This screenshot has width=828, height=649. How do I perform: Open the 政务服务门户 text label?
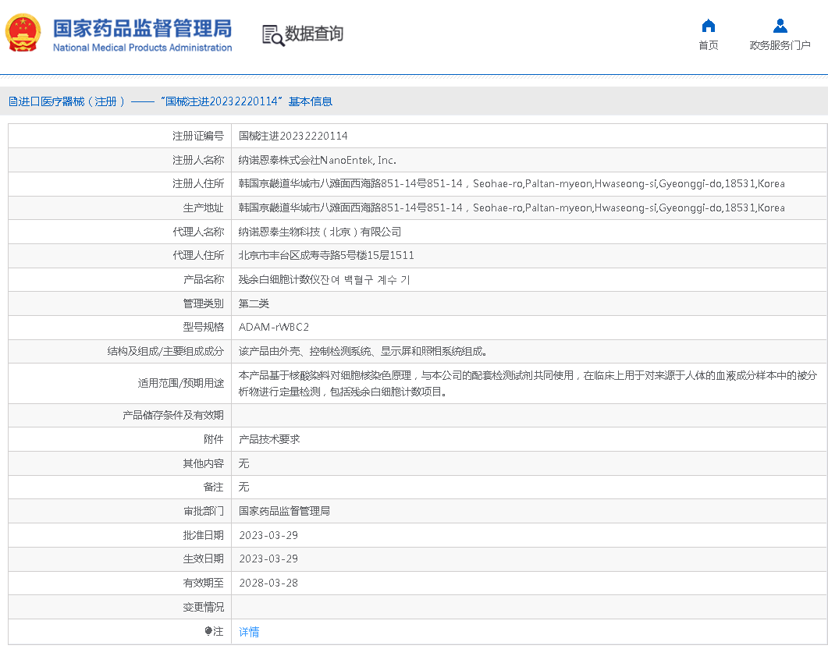780,45
